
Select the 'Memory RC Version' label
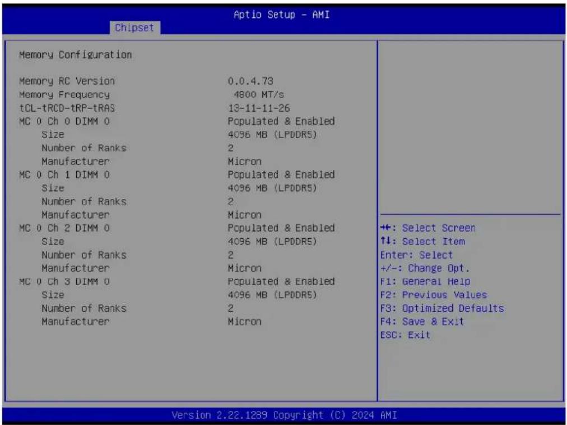point(67,81)
